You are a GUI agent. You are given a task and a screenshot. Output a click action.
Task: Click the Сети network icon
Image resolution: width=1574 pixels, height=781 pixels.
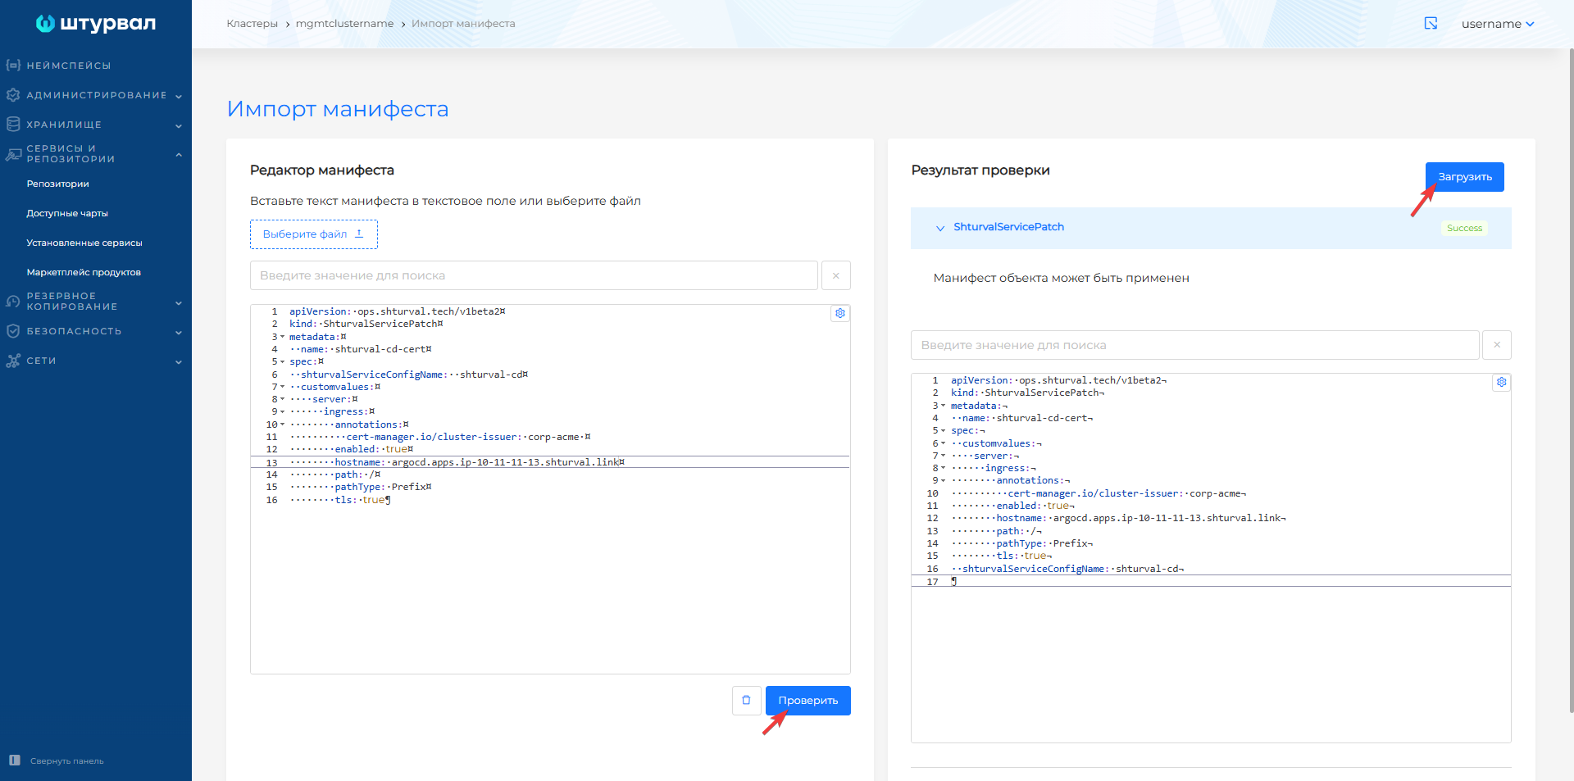13,361
